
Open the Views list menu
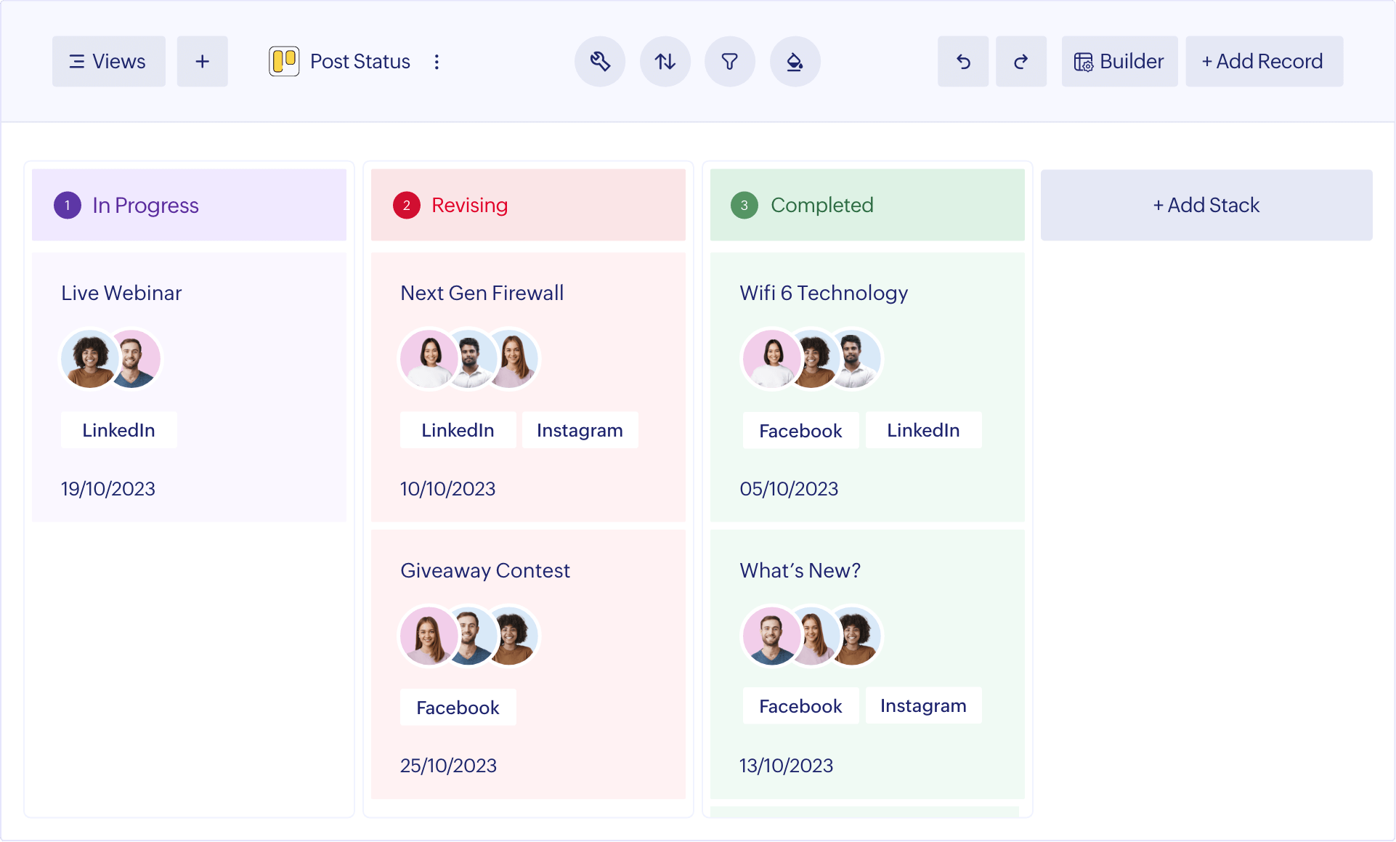(x=109, y=62)
